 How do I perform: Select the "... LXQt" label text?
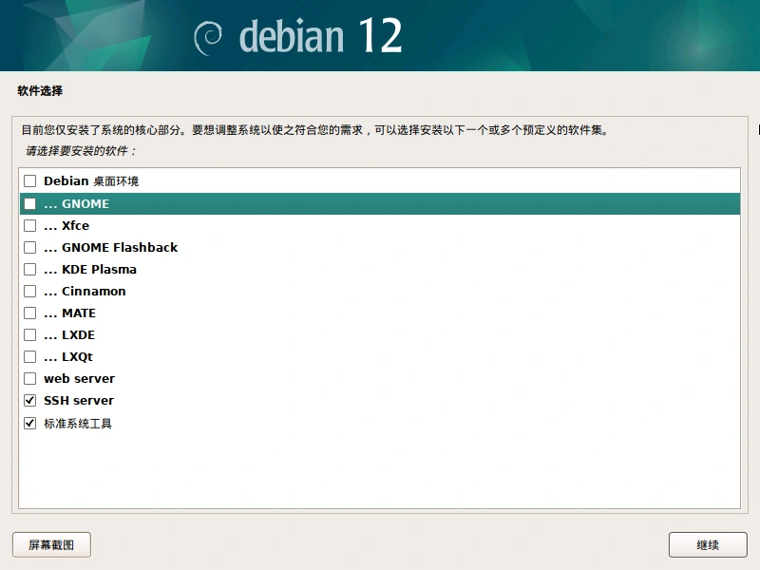(x=68, y=357)
